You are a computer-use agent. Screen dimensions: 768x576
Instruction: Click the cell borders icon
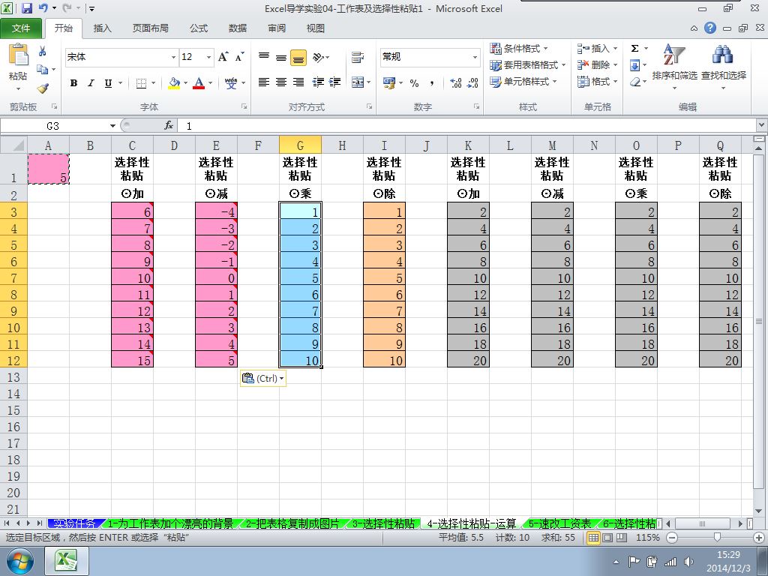[x=141, y=82]
